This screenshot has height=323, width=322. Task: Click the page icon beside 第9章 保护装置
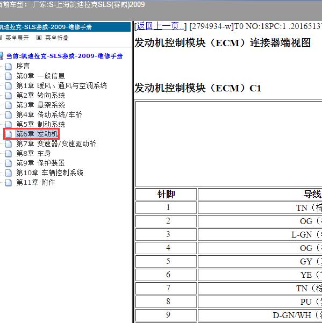click(9, 163)
